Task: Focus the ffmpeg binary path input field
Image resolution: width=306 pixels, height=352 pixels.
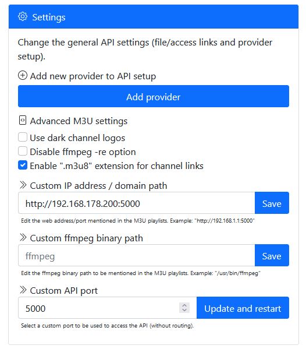Action: [137, 255]
